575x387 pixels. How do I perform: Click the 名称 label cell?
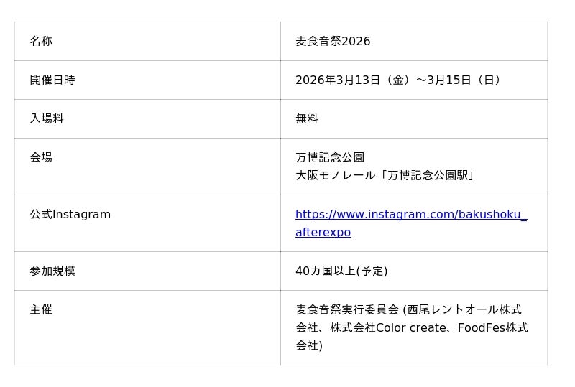[x=41, y=42]
